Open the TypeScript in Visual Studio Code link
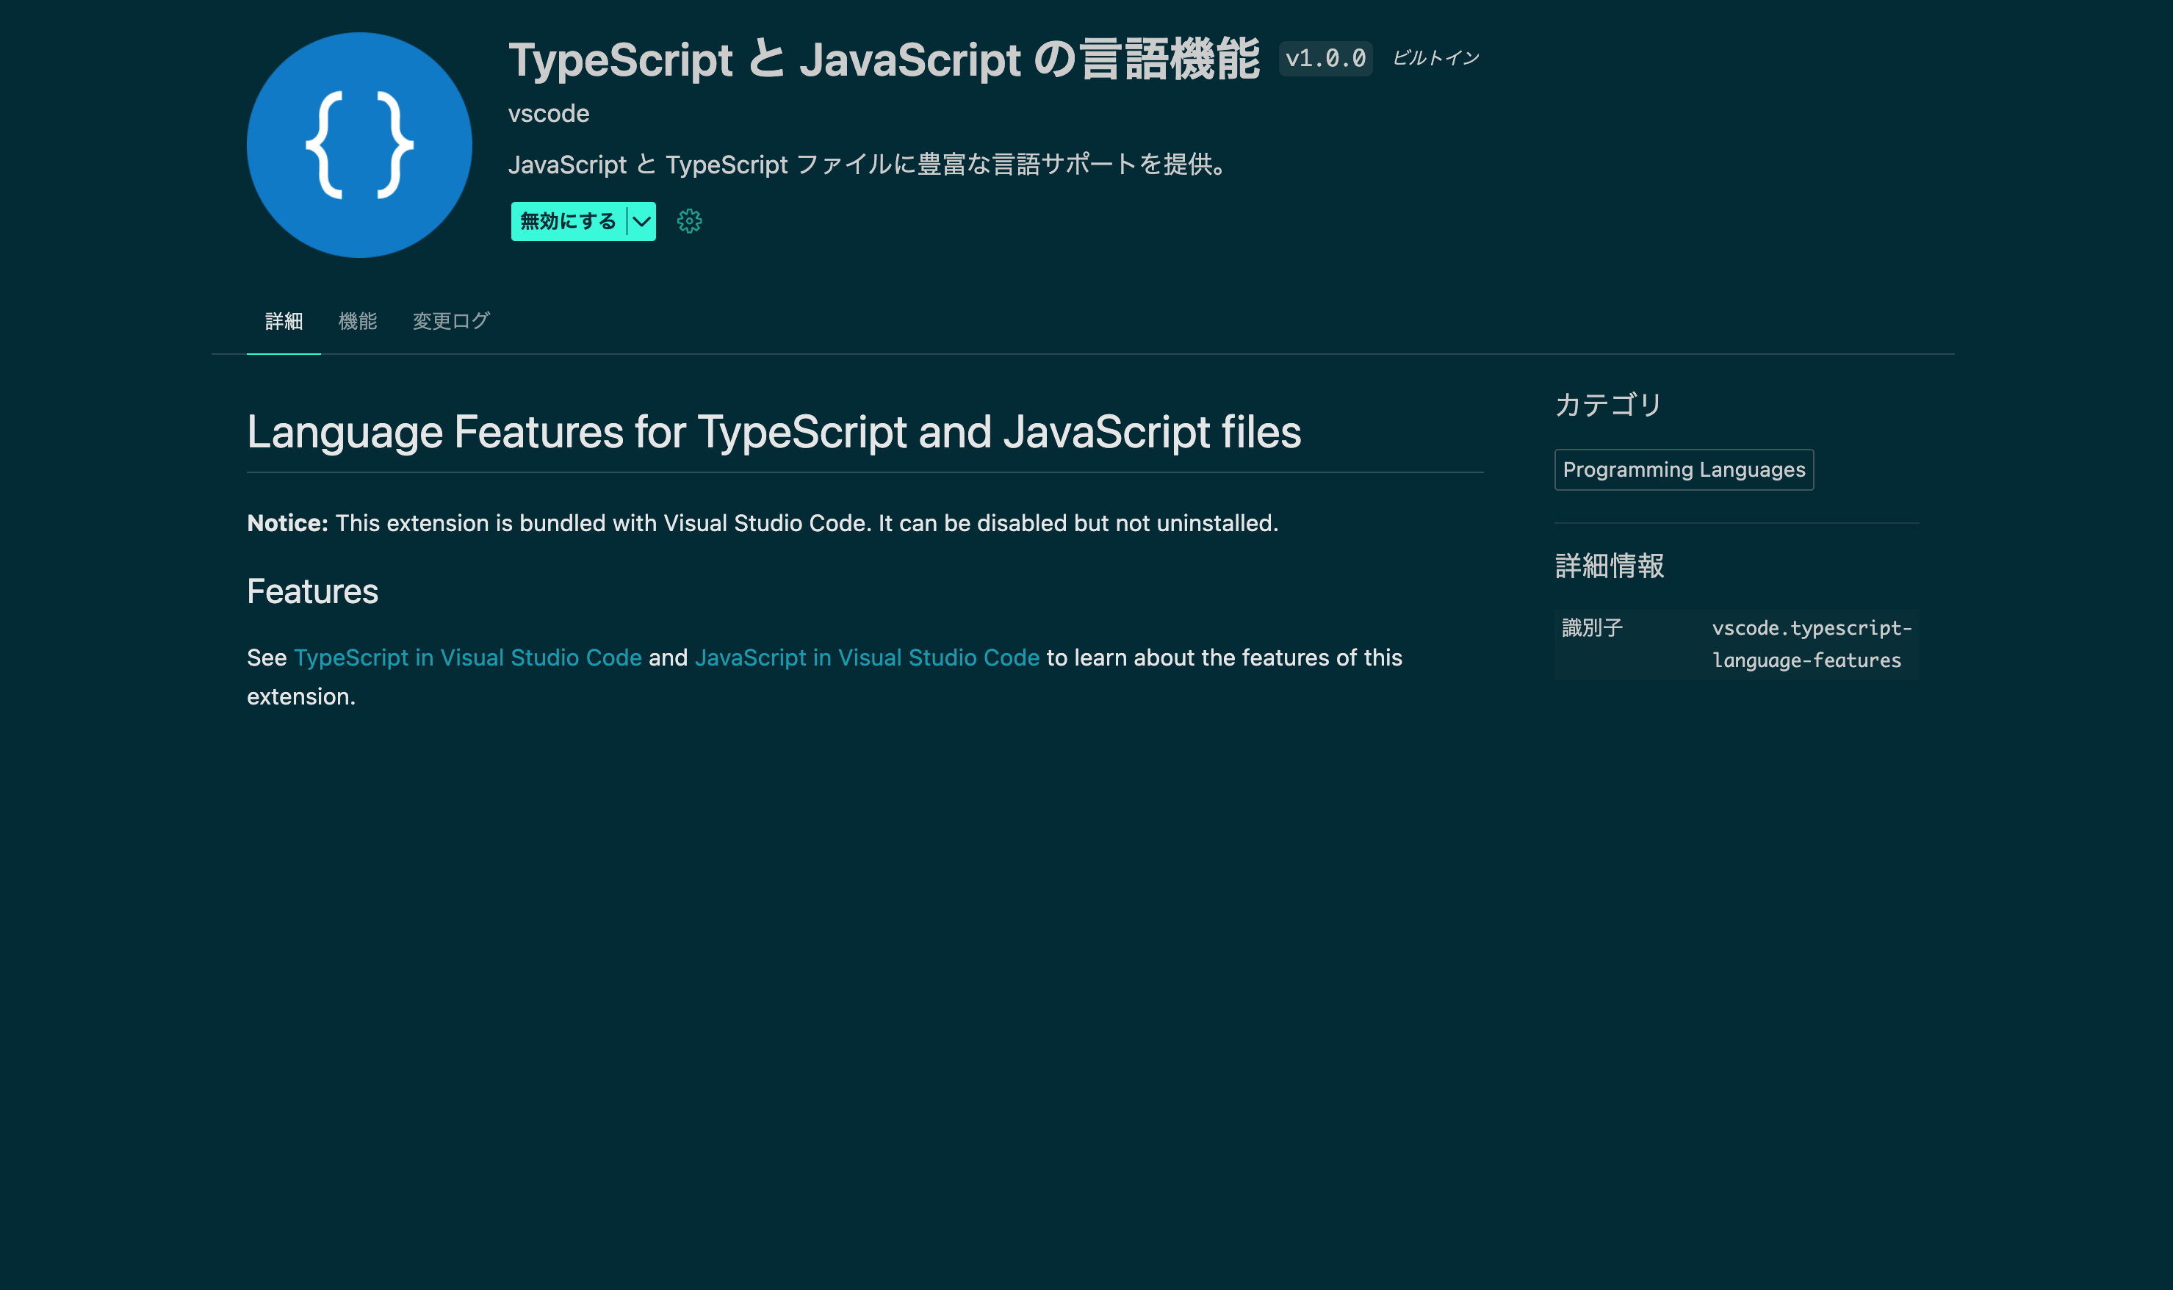2173x1290 pixels. pos(468,658)
